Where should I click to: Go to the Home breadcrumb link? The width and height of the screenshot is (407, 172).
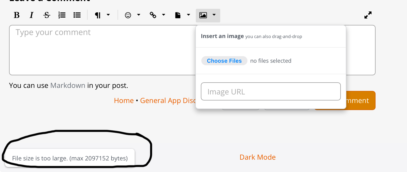pyautogui.click(x=124, y=101)
